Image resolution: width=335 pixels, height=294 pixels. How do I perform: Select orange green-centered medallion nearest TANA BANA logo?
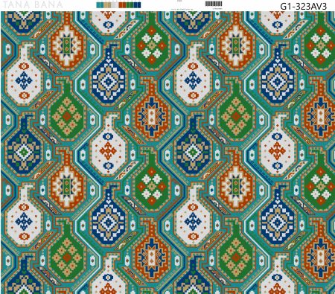tap(66, 45)
